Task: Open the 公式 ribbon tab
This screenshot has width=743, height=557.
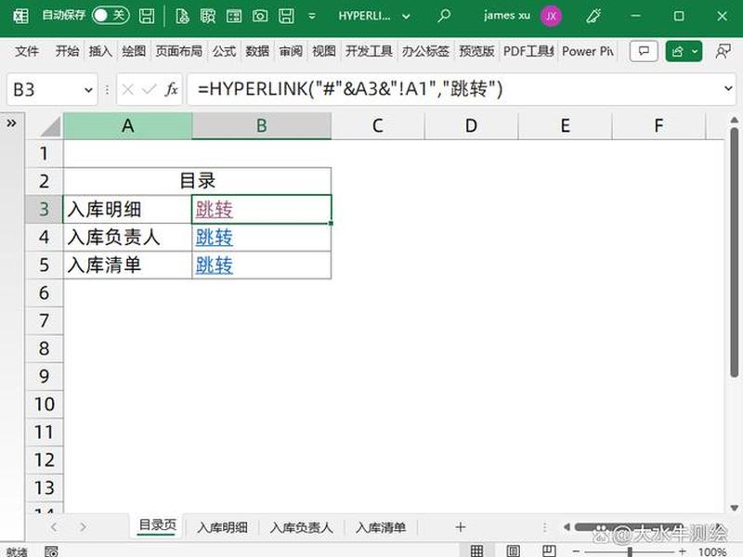Action: (224, 51)
